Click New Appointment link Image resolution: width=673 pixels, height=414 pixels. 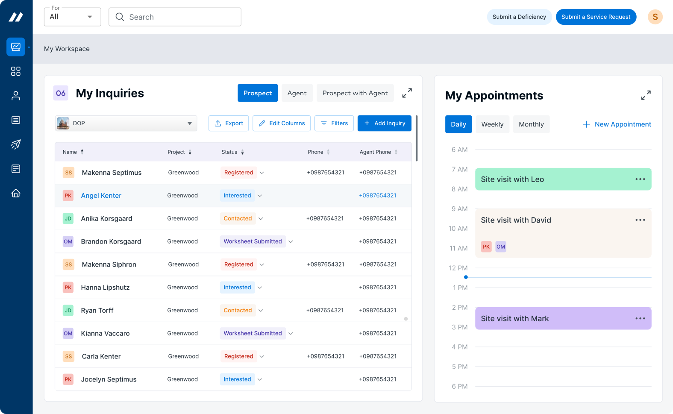pyautogui.click(x=617, y=124)
